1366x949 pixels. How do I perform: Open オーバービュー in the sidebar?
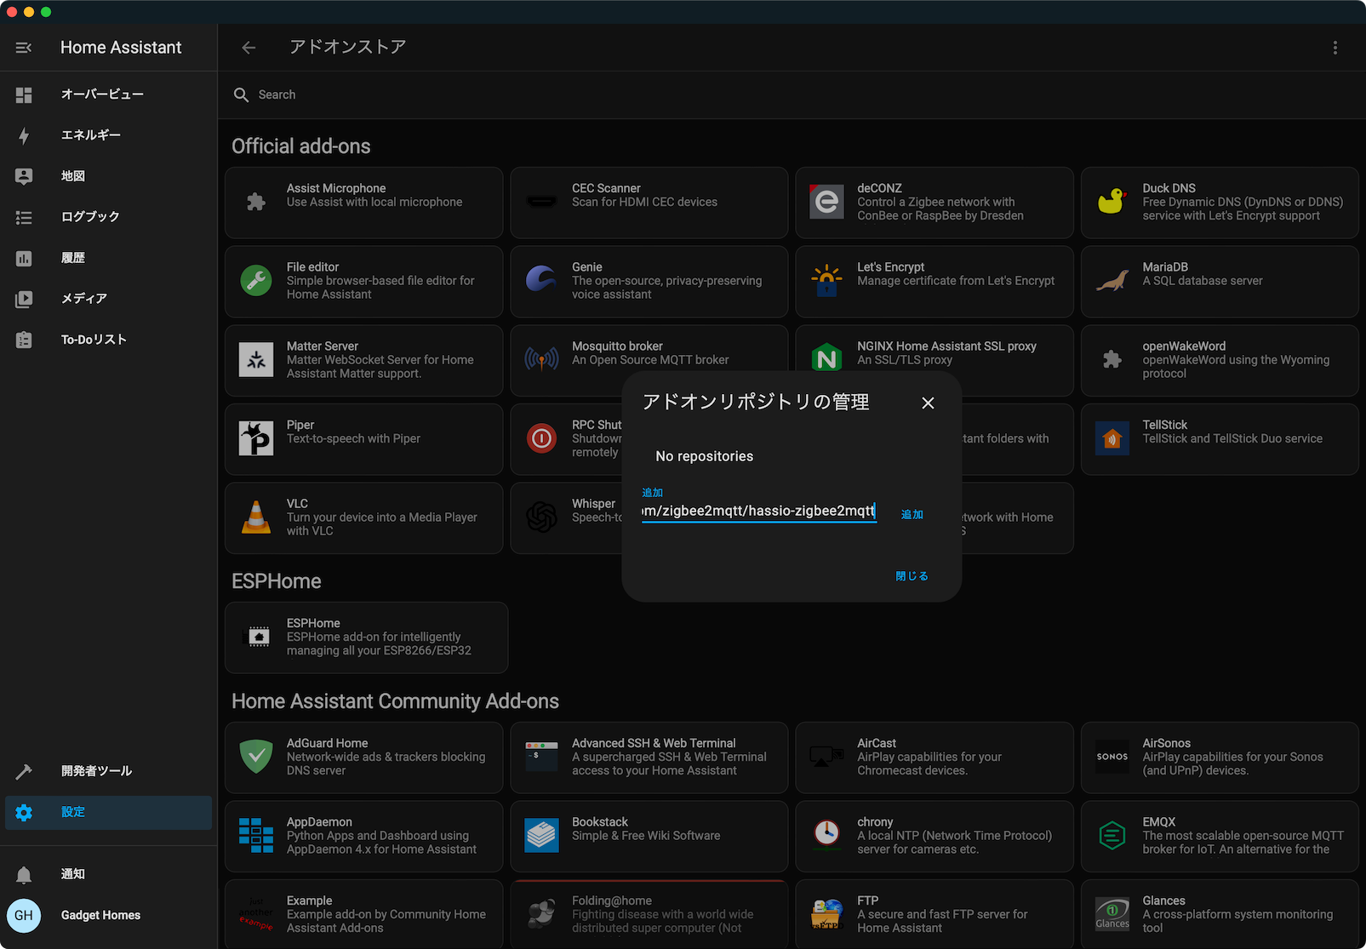point(108,94)
